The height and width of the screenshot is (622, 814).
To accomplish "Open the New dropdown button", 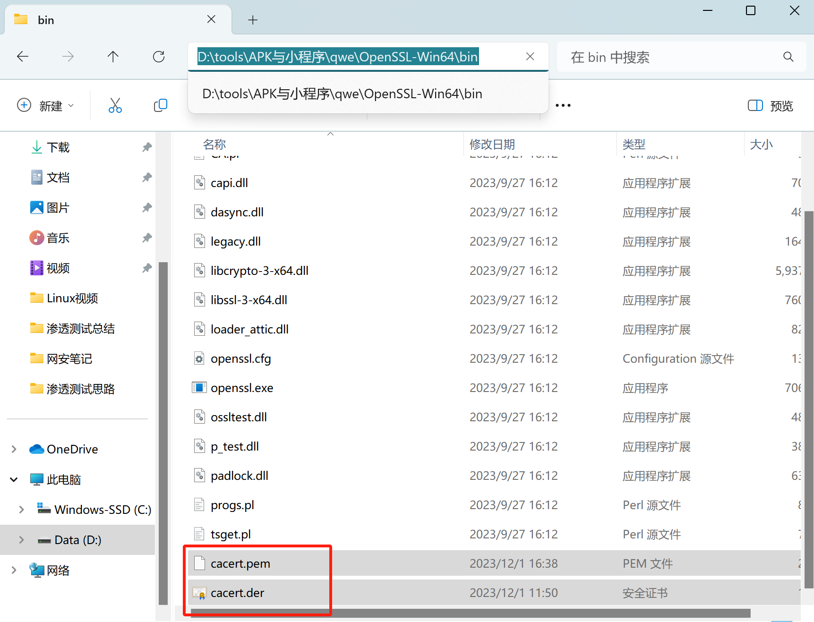I will (x=45, y=105).
